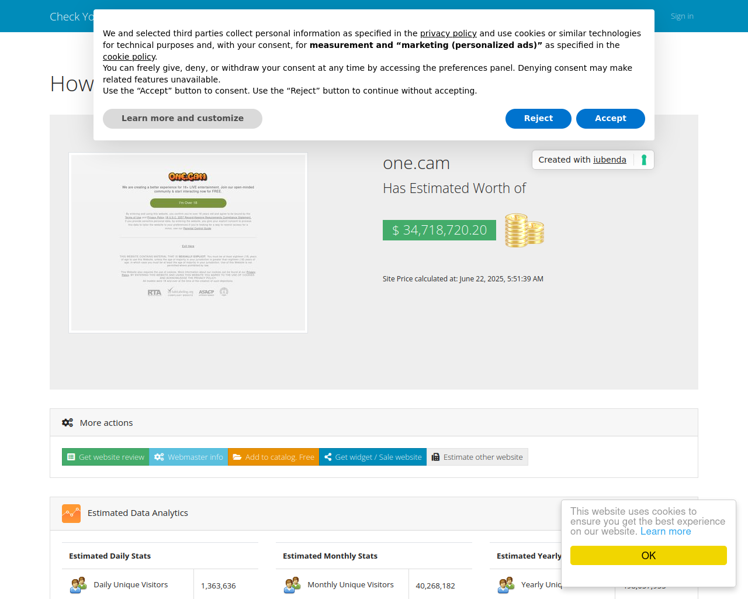Click the calculator icon in Estimate other website
Screen dimensions: 748x599
point(435,457)
